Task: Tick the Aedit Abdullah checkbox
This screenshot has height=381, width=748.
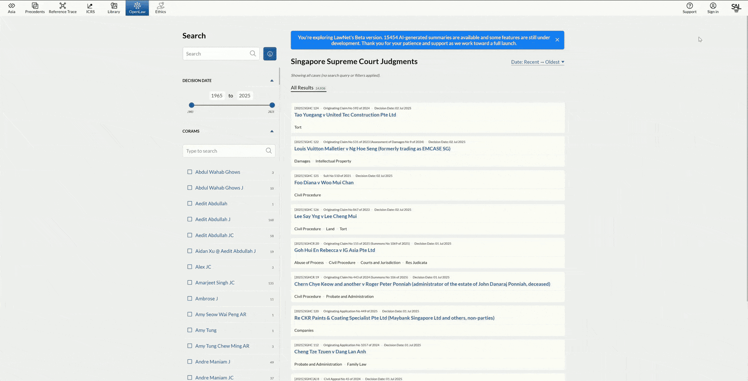Action: [190, 203]
